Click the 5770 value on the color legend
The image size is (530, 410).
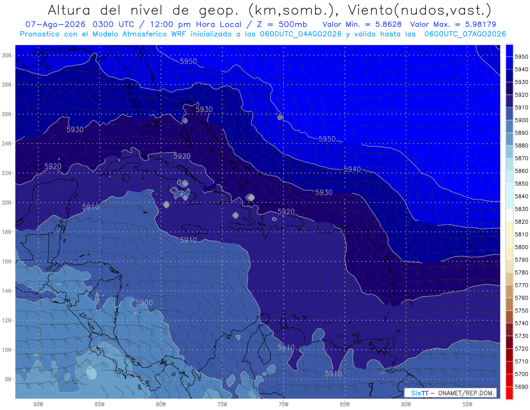pyautogui.click(x=521, y=285)
